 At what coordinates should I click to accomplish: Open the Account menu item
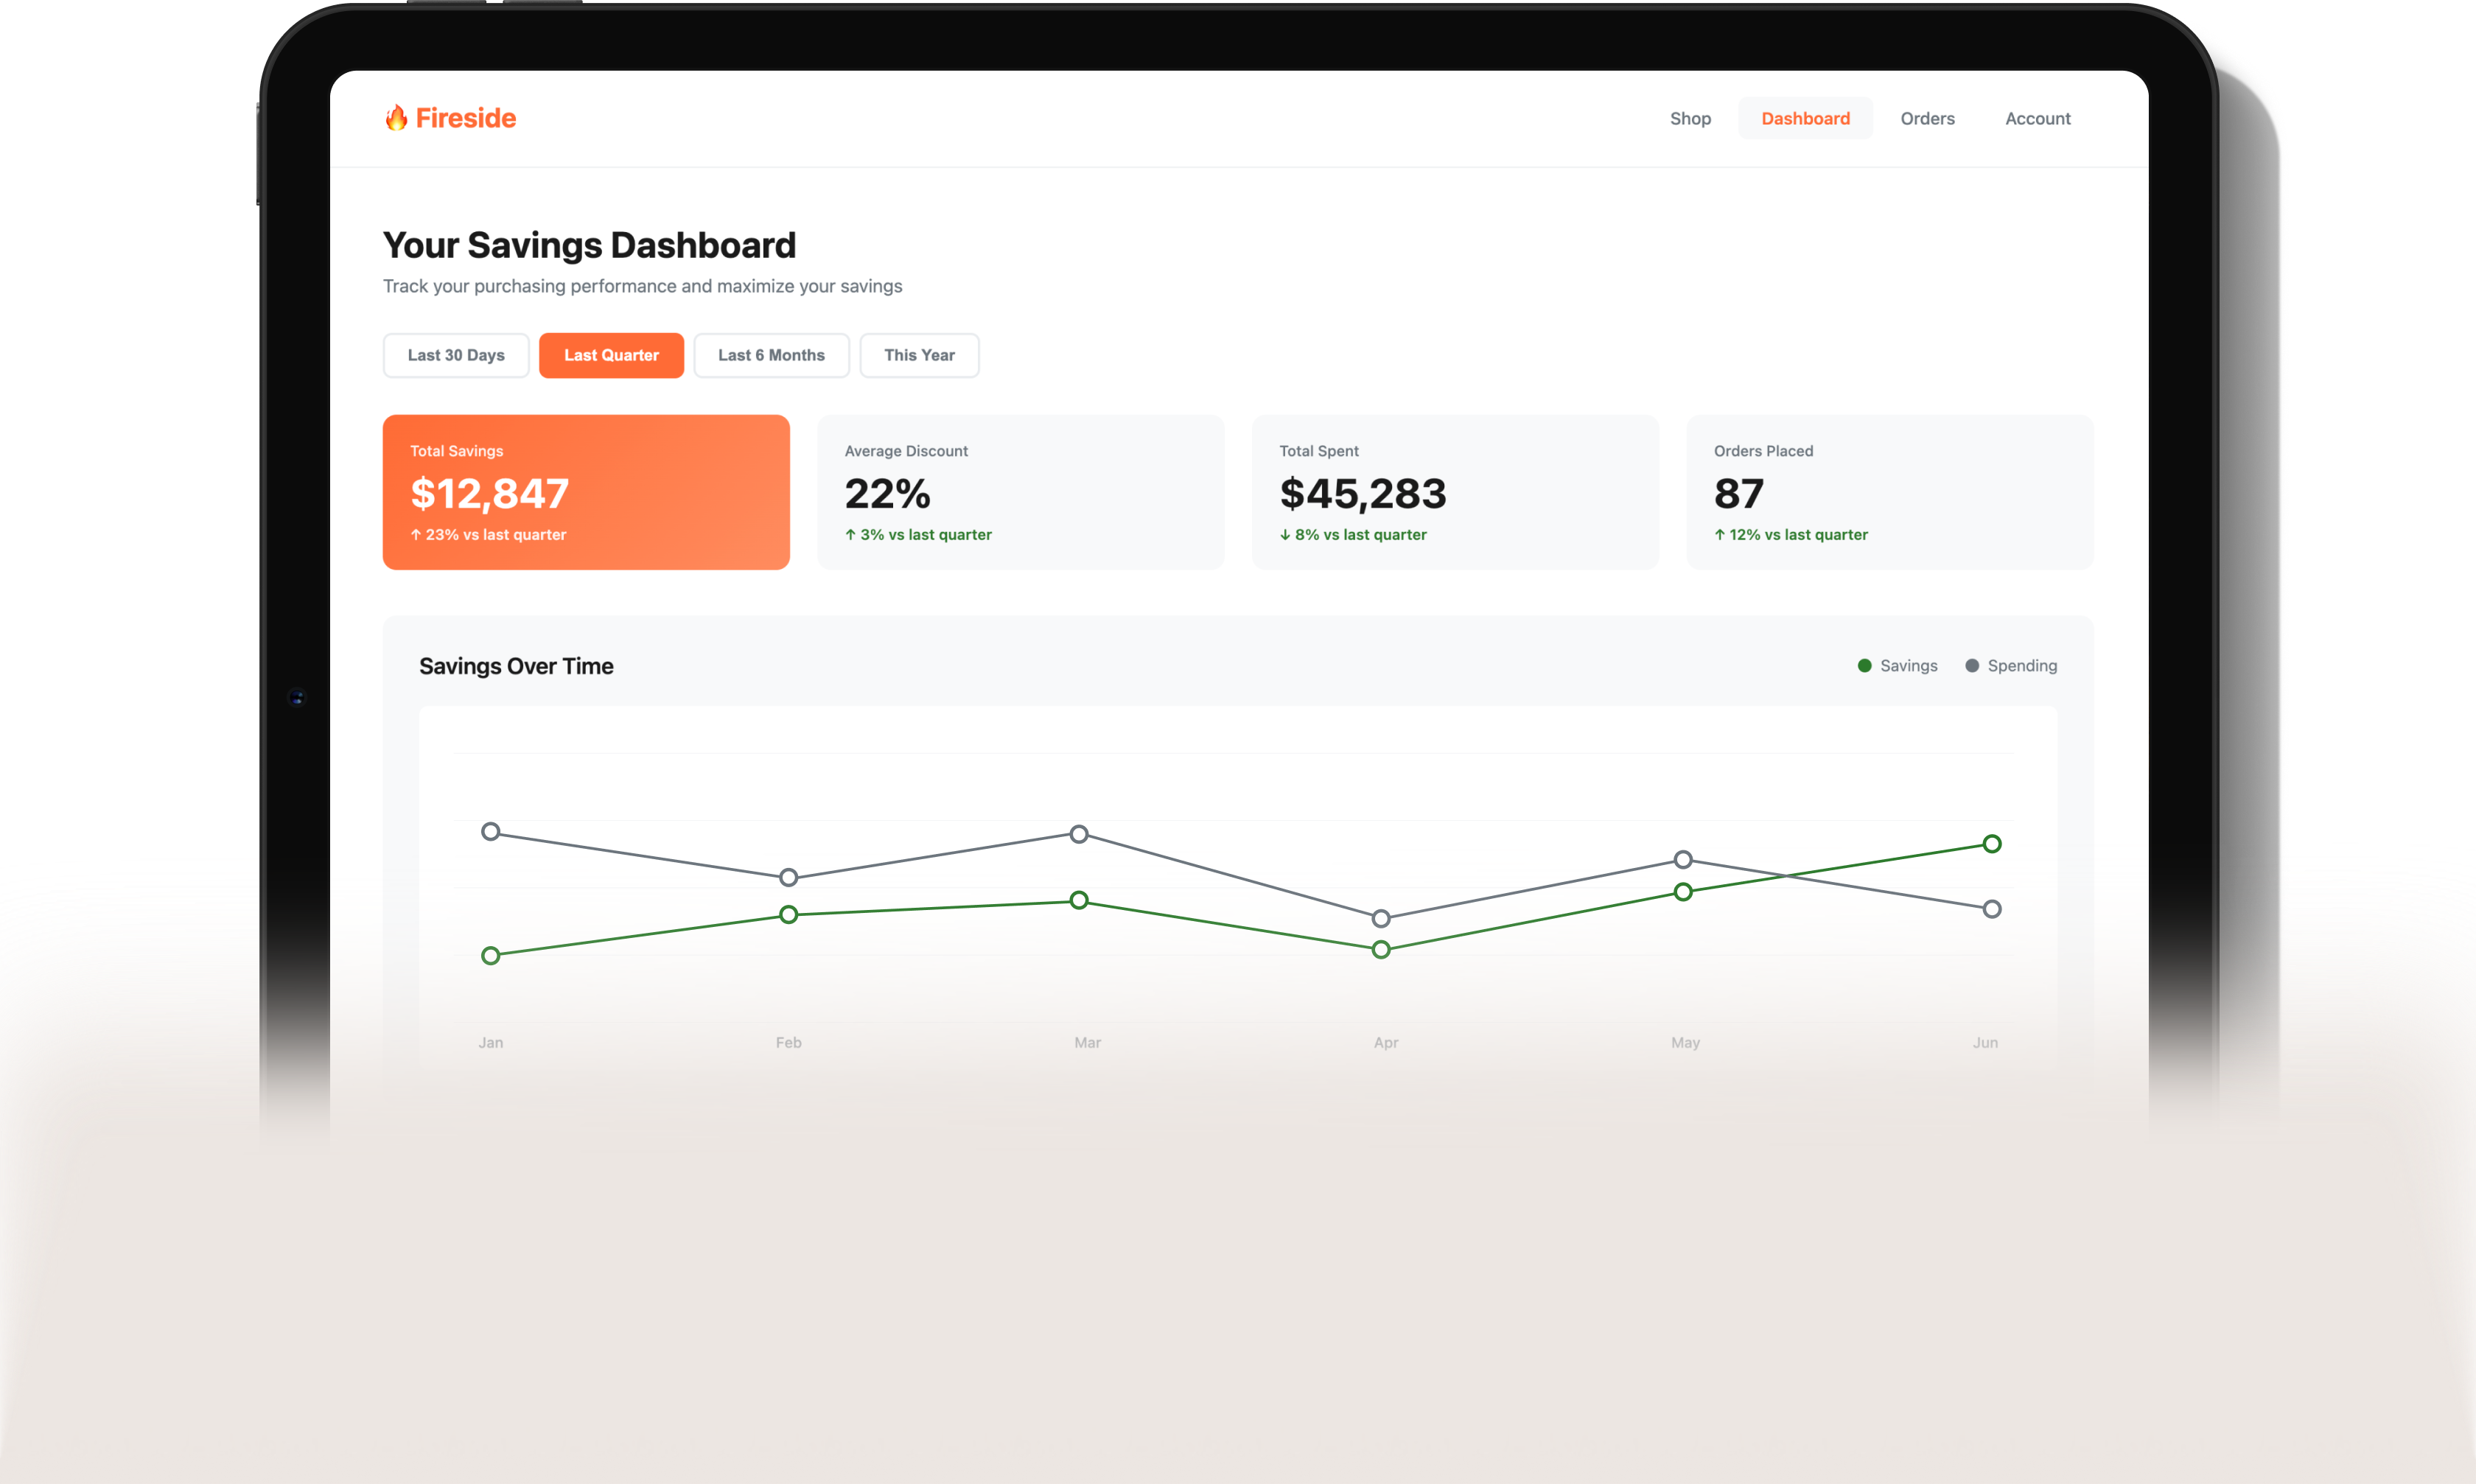[x=2037, y=119]
